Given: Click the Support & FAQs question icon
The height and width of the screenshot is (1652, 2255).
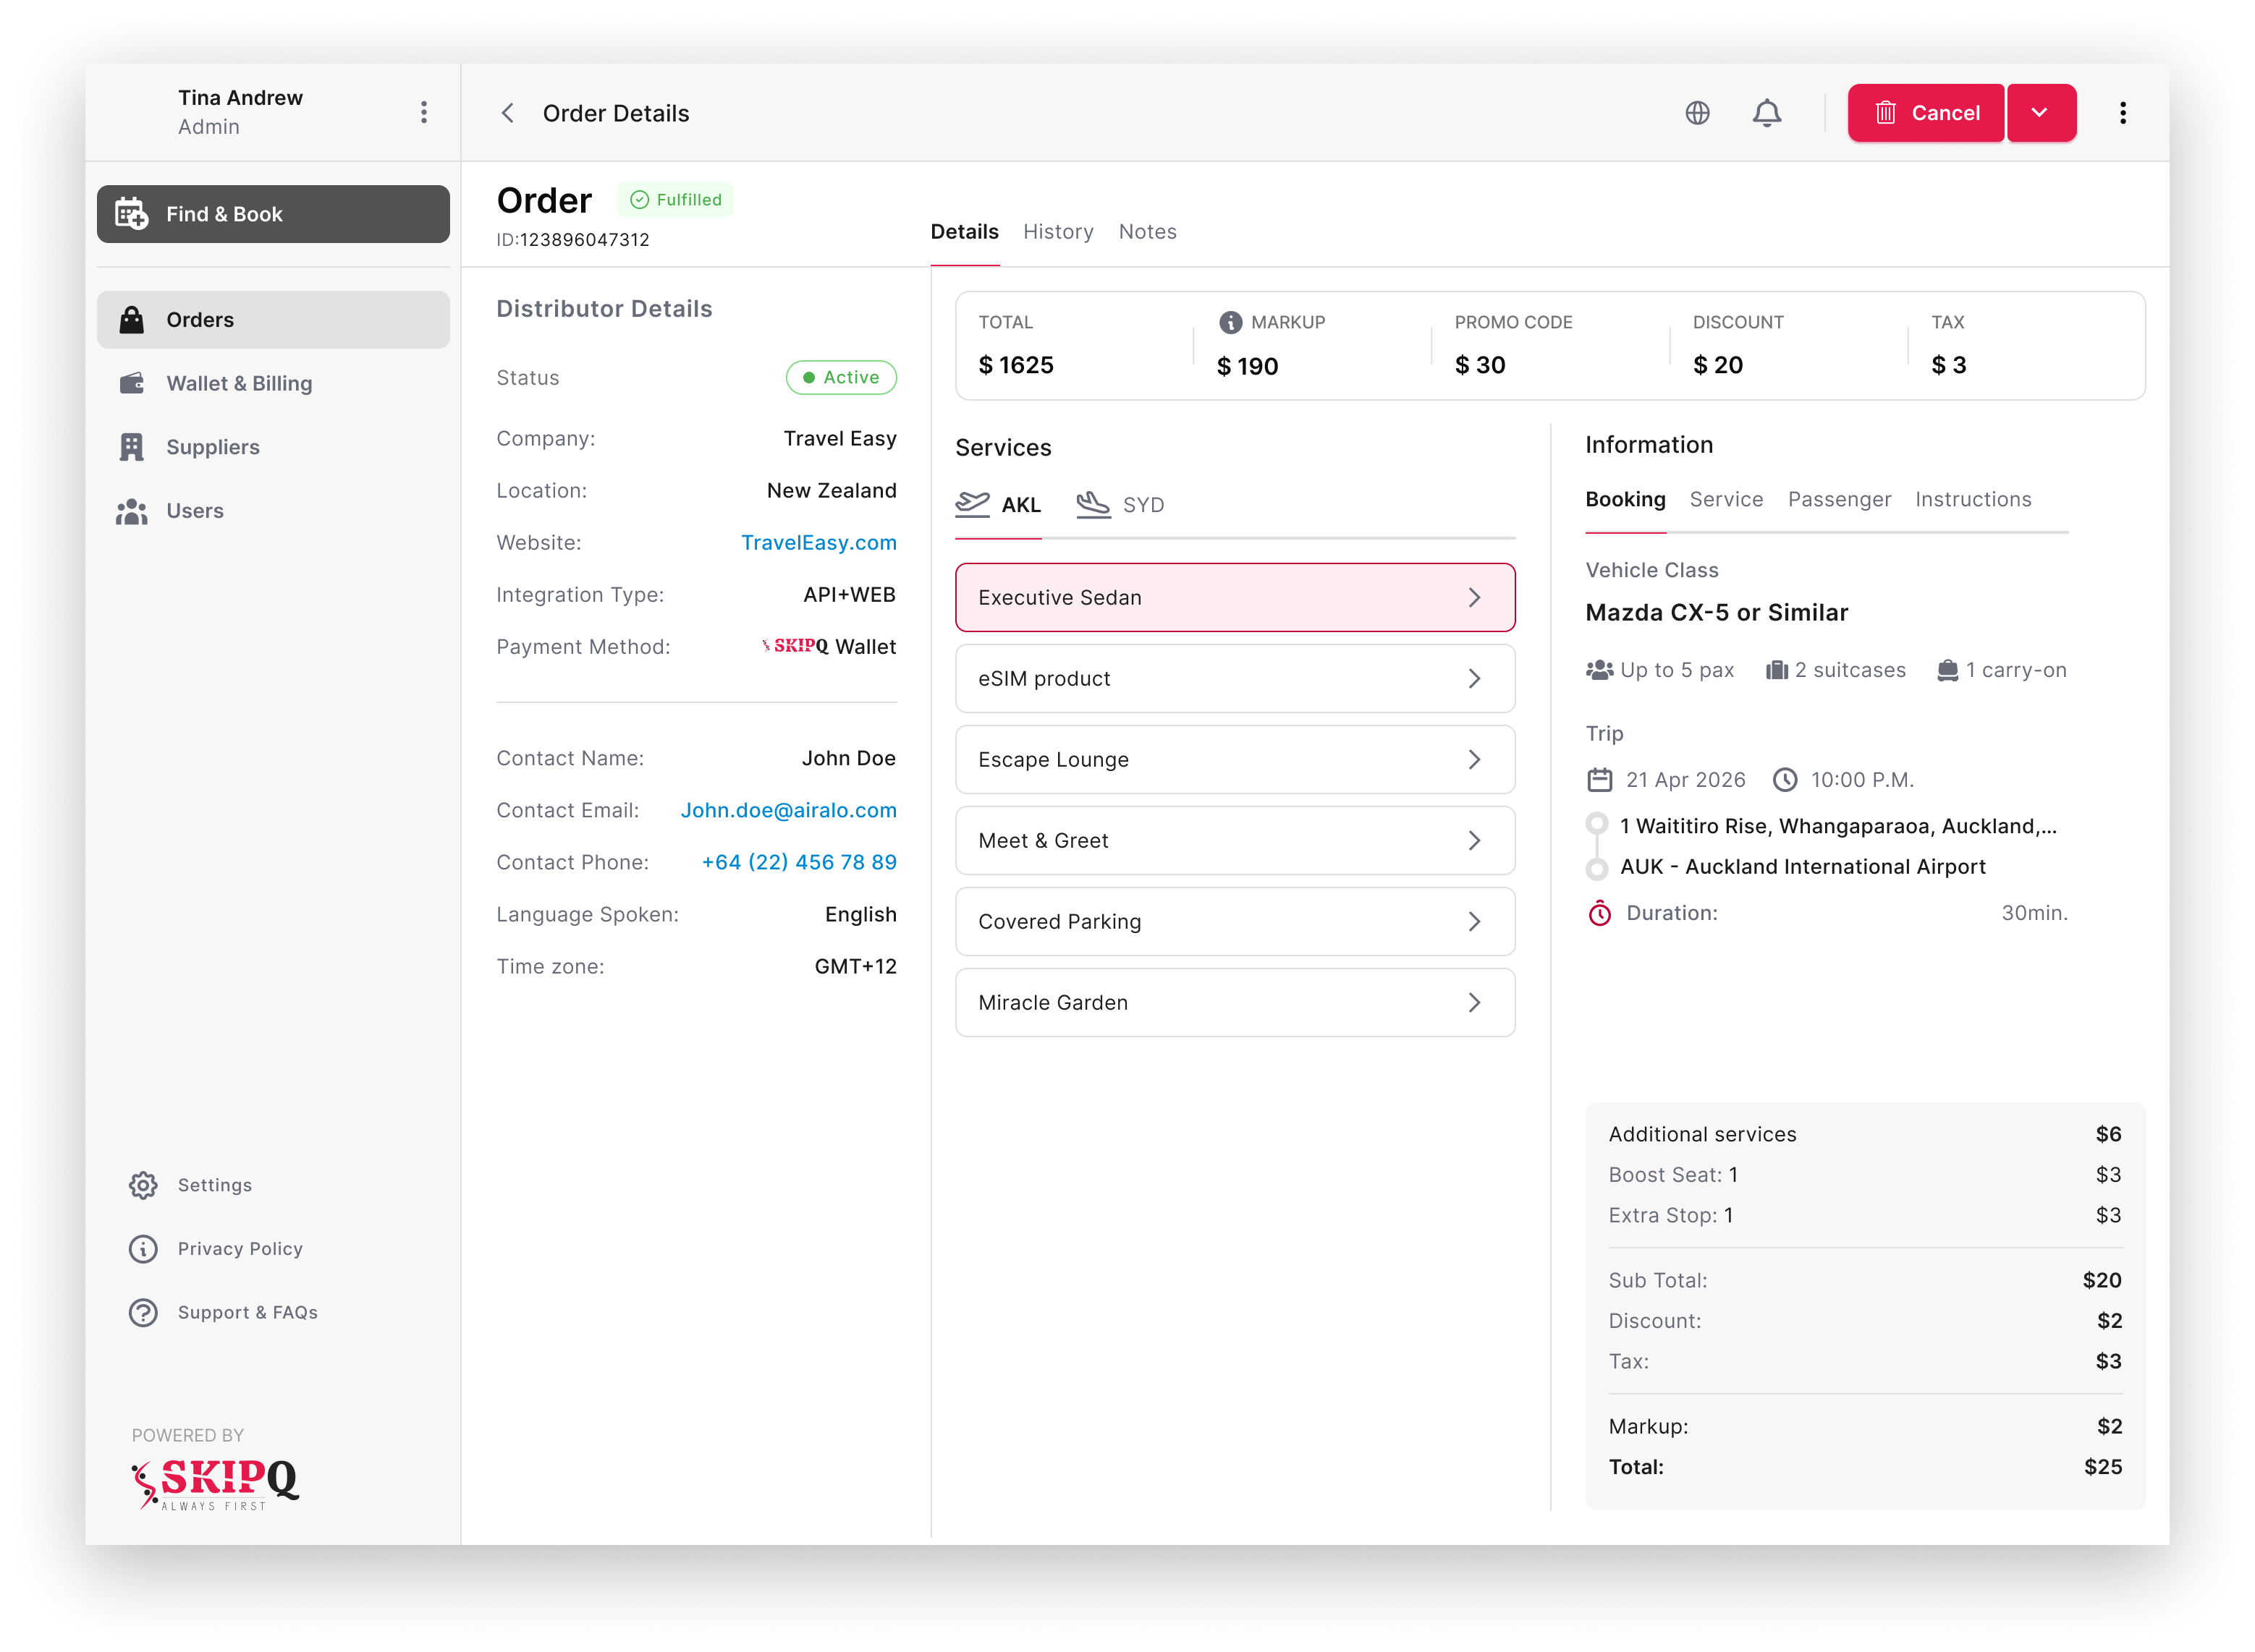Looking at the screenshot, I should [143, 1312].
